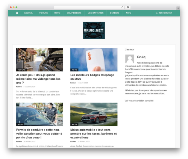Click the Actu tag on police image

(x=20, y=124)
